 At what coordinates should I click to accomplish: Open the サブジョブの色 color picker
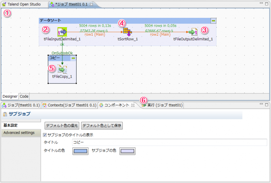127,151
